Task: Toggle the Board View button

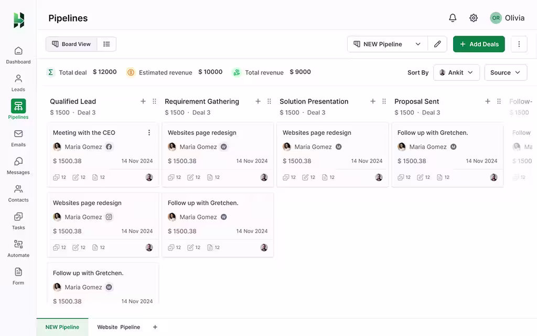Action: pyautogui.click(x=71, y=44)
